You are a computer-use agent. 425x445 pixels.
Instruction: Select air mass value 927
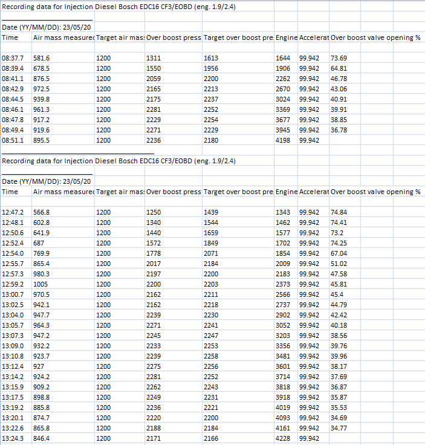pos(39,366)
